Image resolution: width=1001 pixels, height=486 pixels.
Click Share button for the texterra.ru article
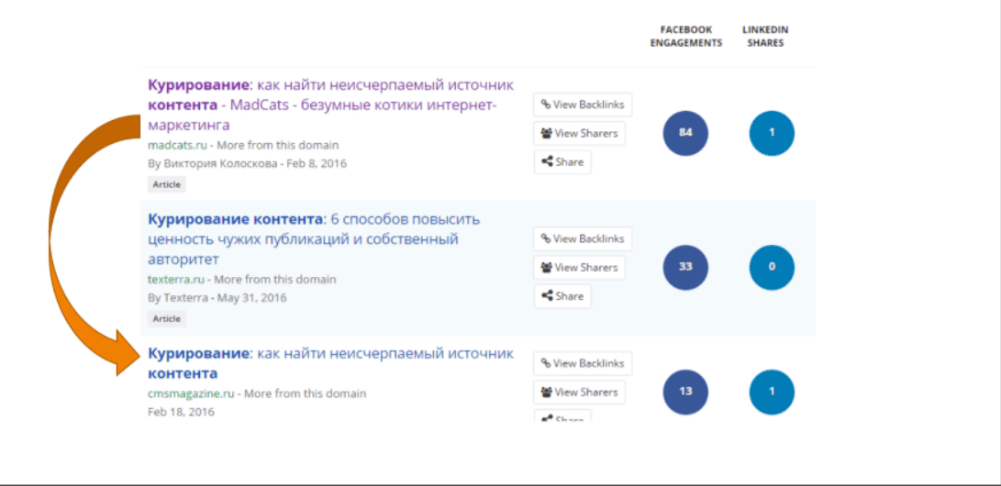point(562,296)
